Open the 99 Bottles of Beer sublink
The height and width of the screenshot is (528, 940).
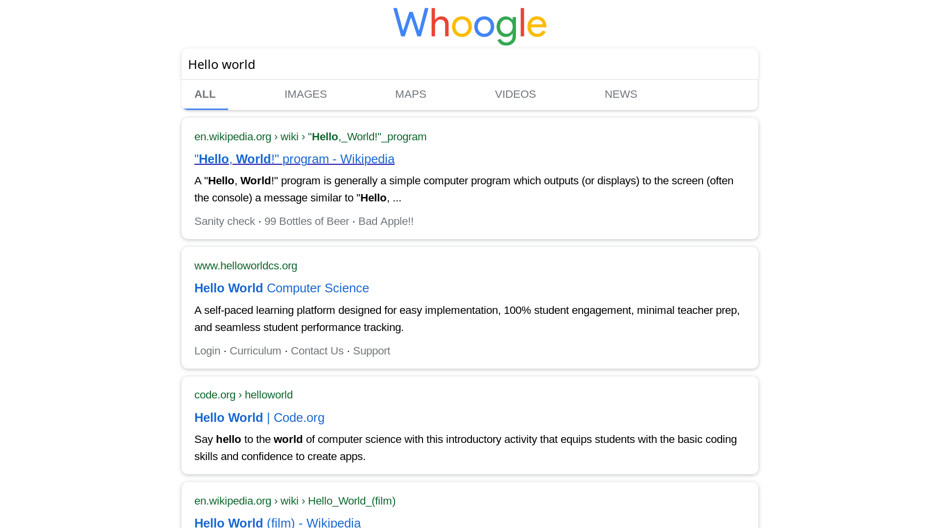pos(306,221)
